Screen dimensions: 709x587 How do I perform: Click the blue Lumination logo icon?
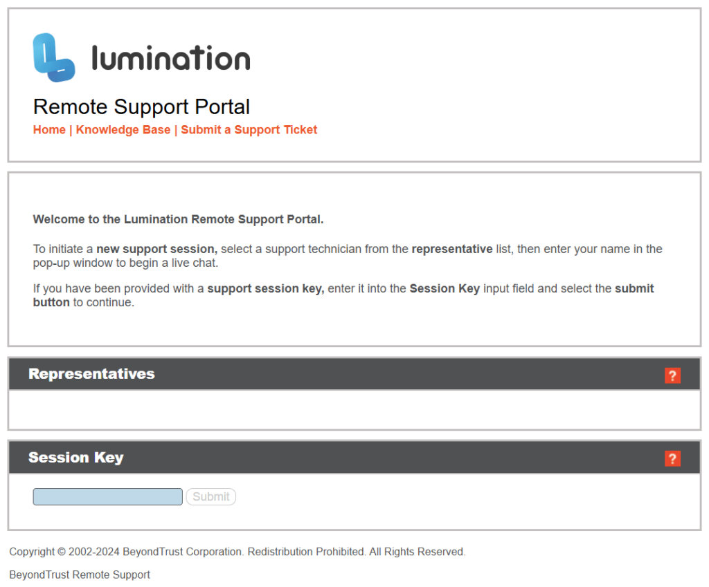tap(54, 57)
